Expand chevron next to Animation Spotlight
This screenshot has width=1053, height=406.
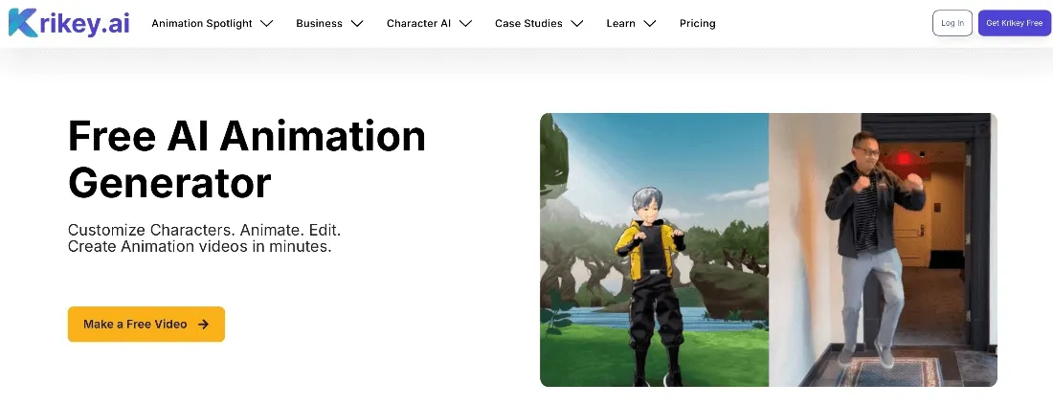[267, 24]
